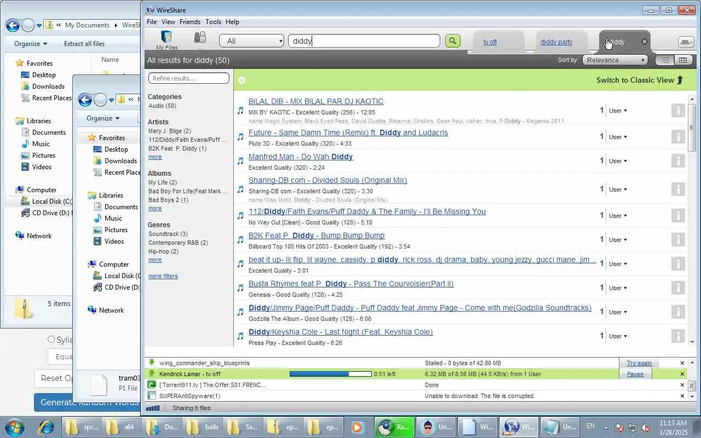
Task: Open the All search category dropdown
Action: pos(252,41)
